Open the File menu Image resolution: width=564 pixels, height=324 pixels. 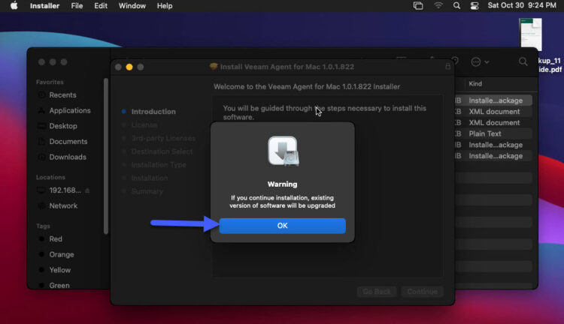coord(77,6)
